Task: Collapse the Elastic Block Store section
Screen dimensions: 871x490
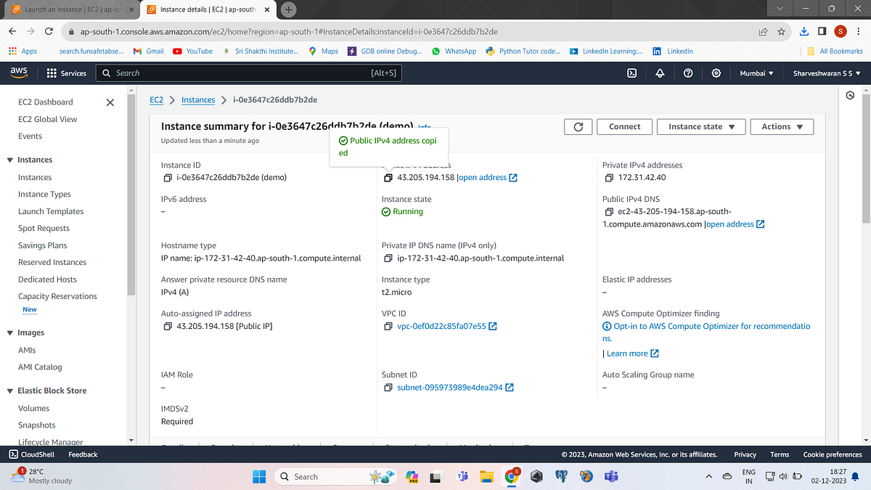Action: coord(12,391)
